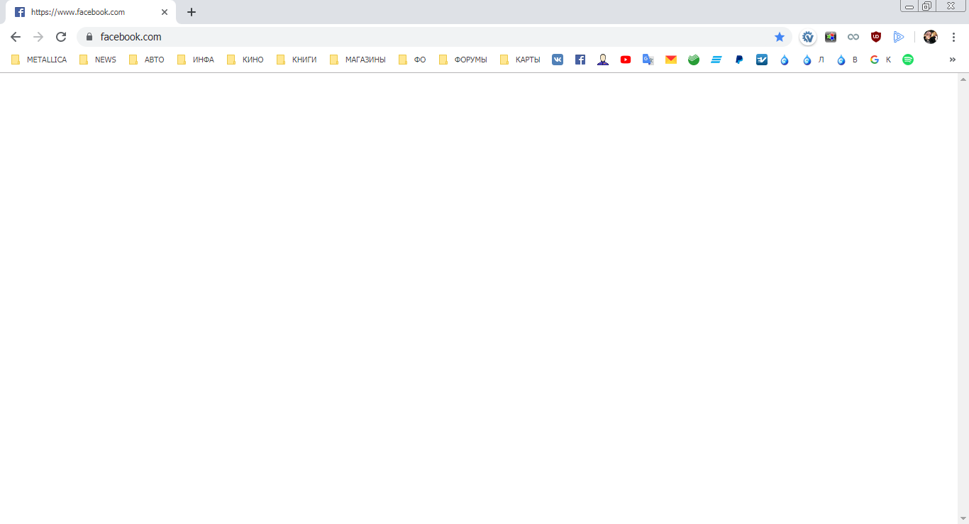The width and height of the screenshot is (969, 524).
Task: Expand the METALLICA bookmarks folder
Action: 39,60
